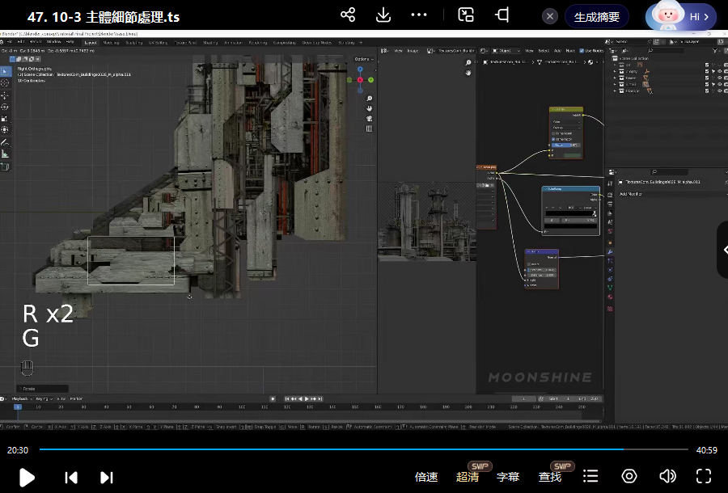Enter fullscreen mode

coord(704,477)
